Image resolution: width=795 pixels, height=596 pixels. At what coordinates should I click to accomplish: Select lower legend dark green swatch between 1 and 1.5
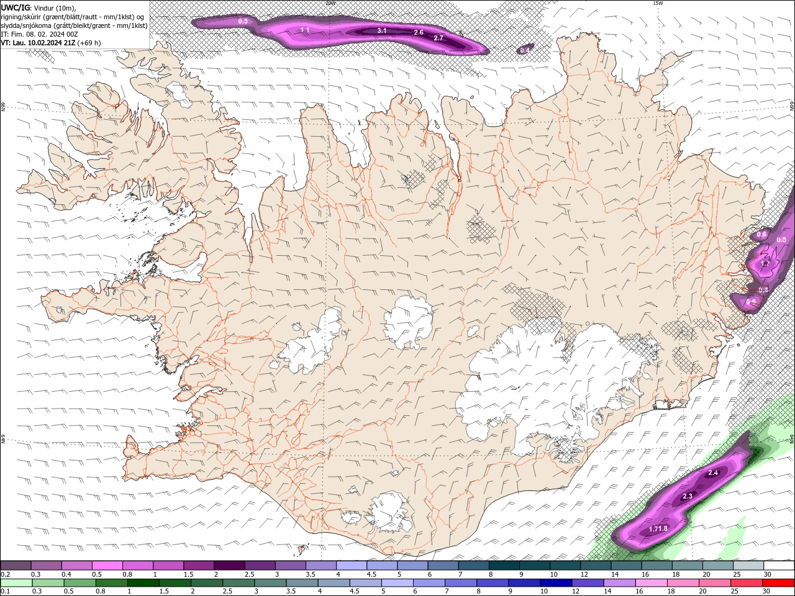coord(143,583)
